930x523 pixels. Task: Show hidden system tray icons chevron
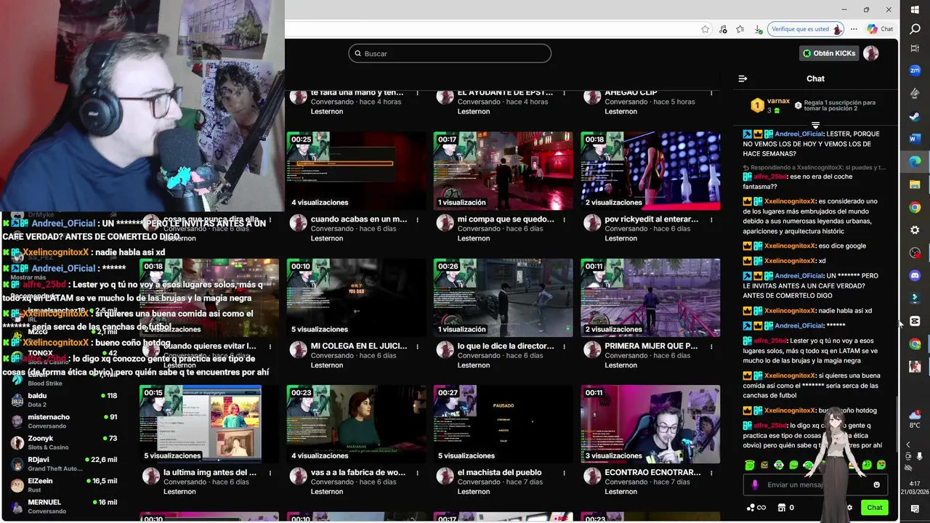pos(907,444)
